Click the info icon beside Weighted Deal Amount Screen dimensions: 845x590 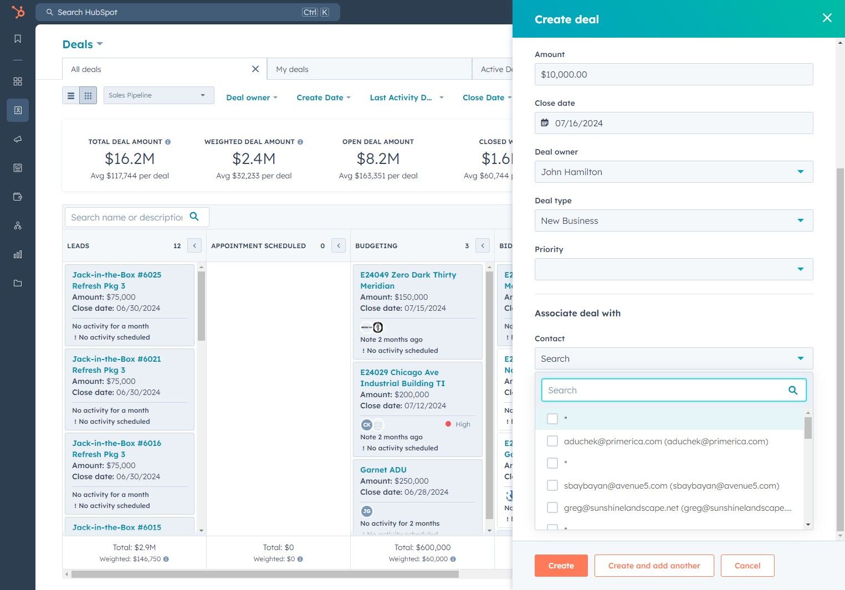[x=300, y=142]
